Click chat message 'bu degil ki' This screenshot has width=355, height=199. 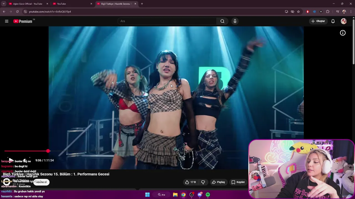pyautogui.click(x=21, y=166)
